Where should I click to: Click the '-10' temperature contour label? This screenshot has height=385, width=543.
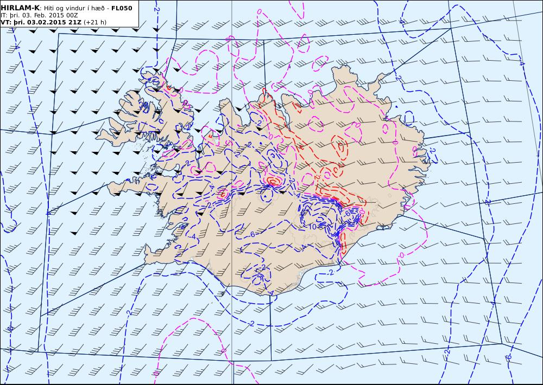click(x=311, y=227)
